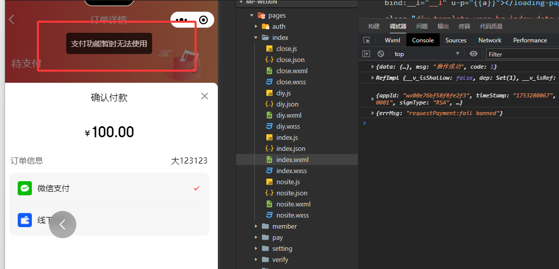Toggle the console sidebar icon
This screenshot has width=559, height=269.
click(366, 53)
